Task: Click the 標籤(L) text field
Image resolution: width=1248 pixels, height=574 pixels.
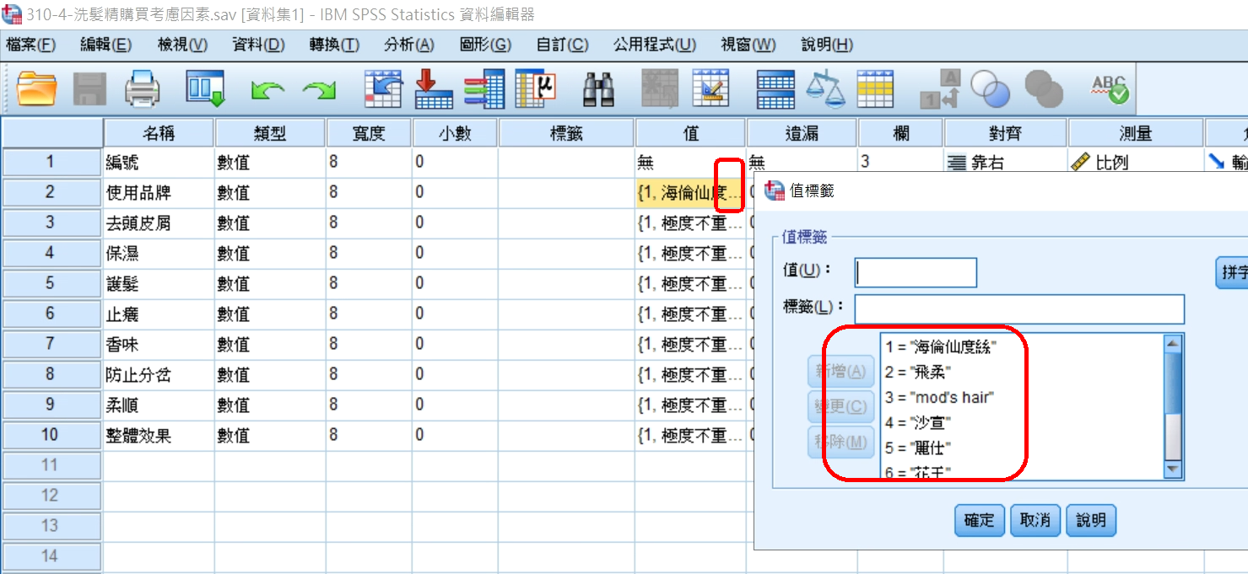Action: [x=1019, y=308]
